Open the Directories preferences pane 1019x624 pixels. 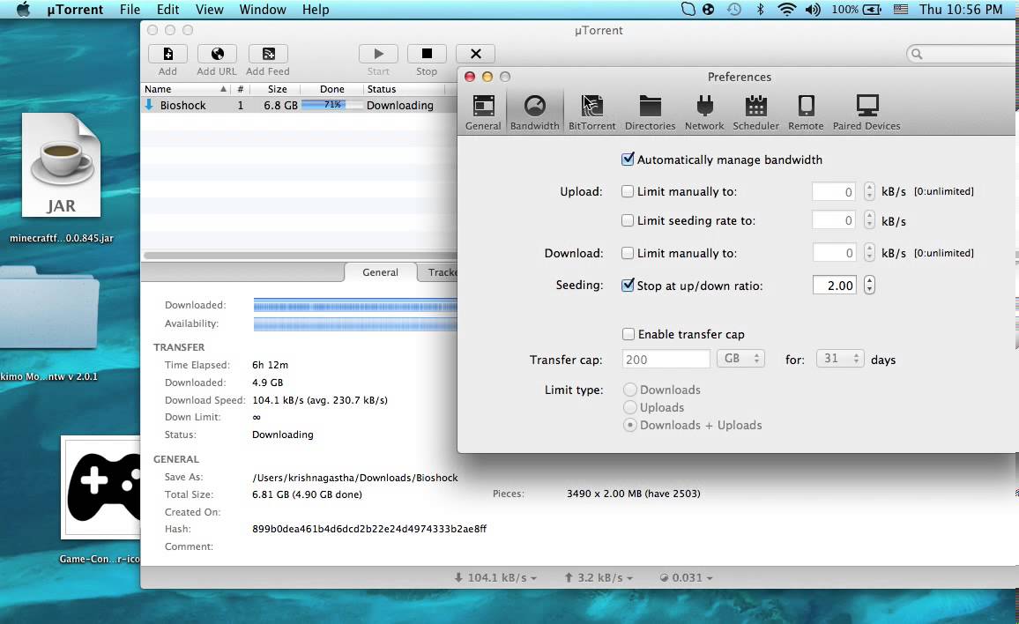click(x=650, y=113)
